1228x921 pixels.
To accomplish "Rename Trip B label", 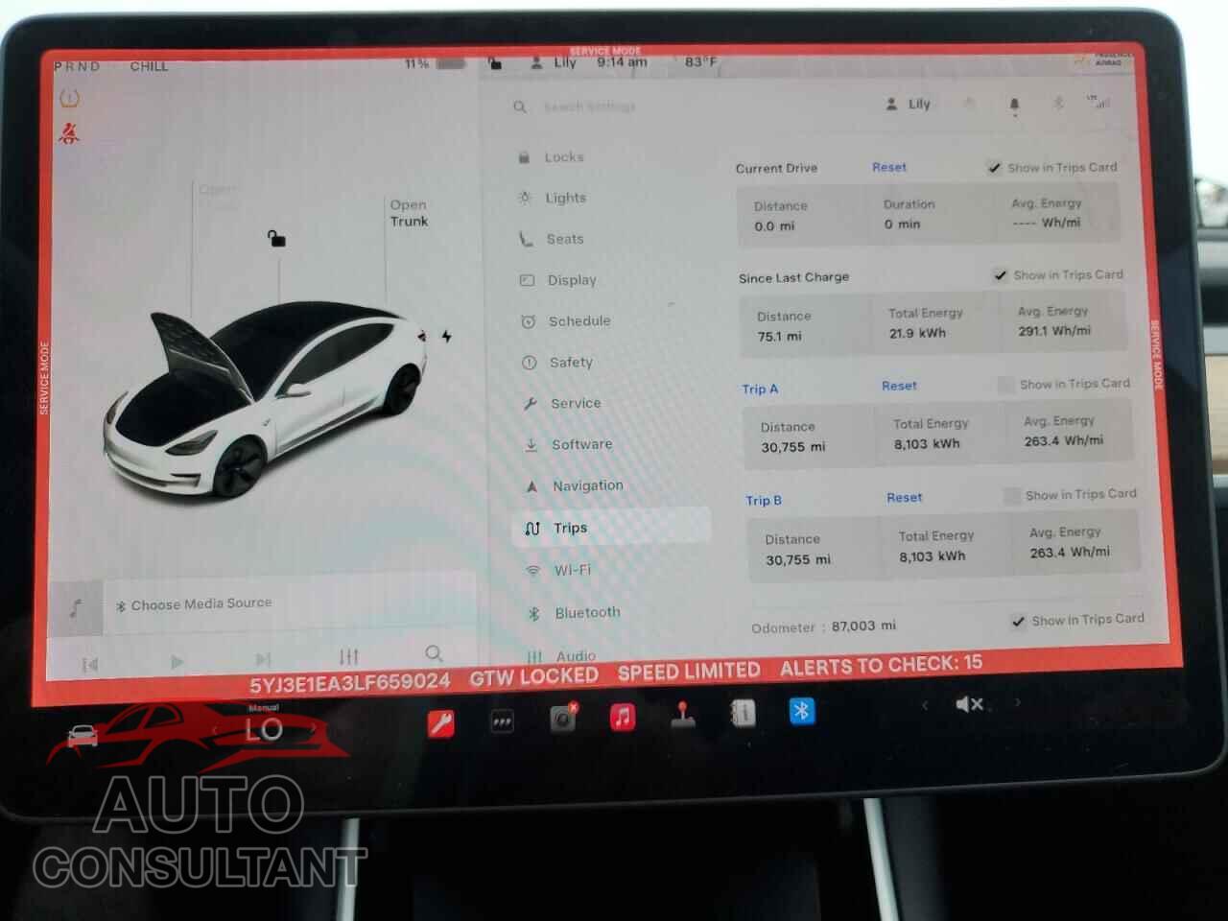I will click(764, 501).
